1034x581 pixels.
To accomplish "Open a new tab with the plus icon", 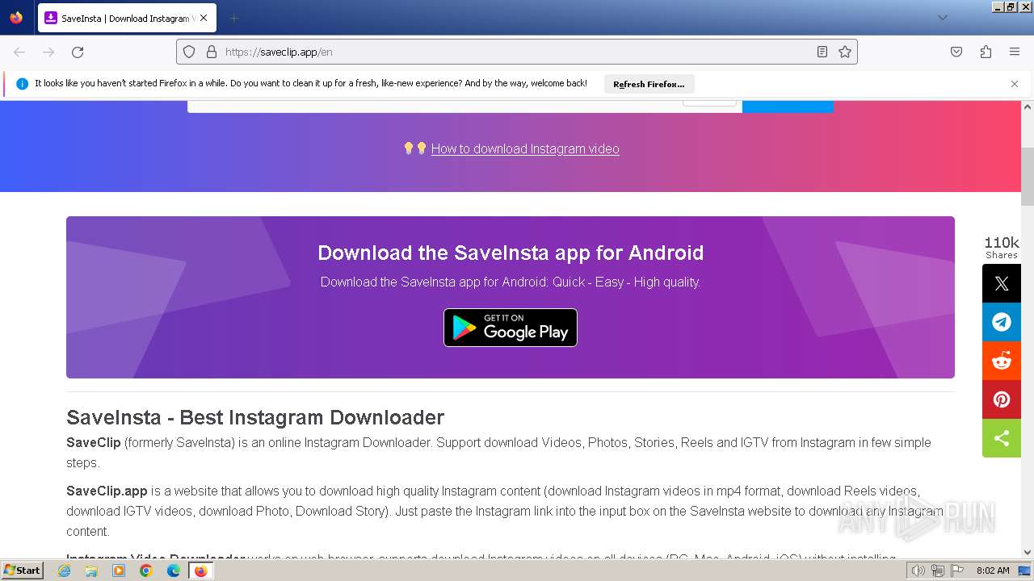I will [233, 18].
